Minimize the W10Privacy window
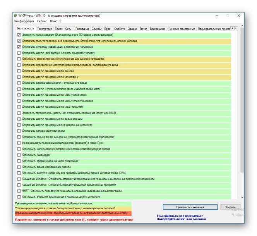 217,16
